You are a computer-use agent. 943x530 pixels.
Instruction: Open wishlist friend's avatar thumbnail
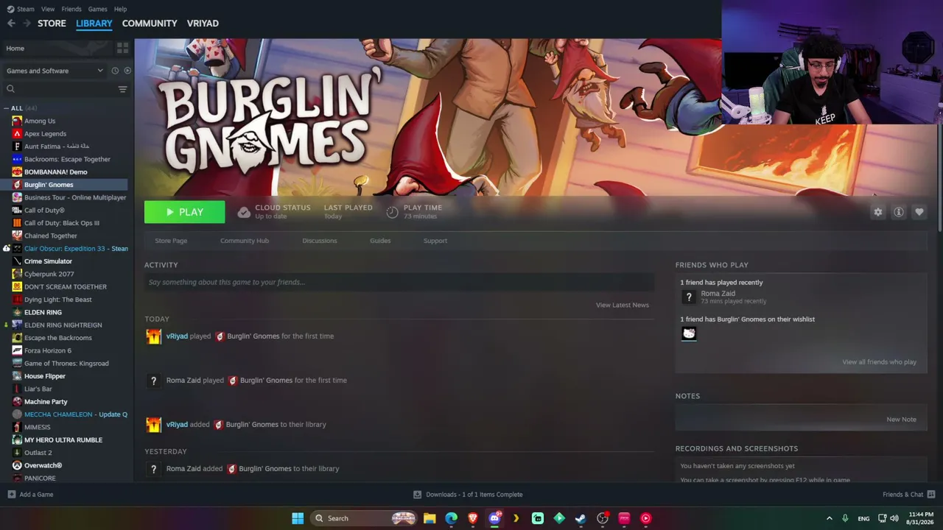click(689, 333)
